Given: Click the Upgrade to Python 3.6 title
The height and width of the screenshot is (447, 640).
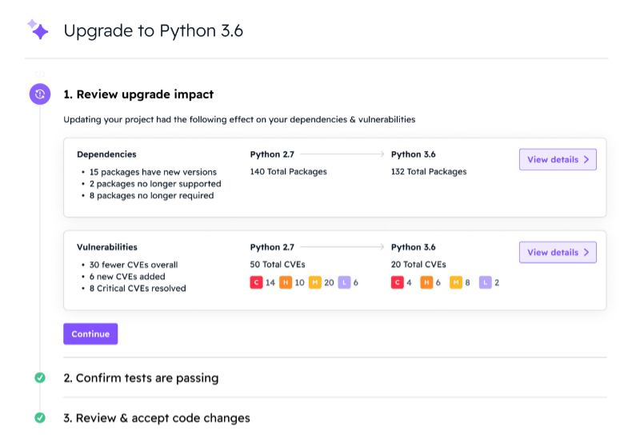Looking at the screenshot, I should click(153, 30).
